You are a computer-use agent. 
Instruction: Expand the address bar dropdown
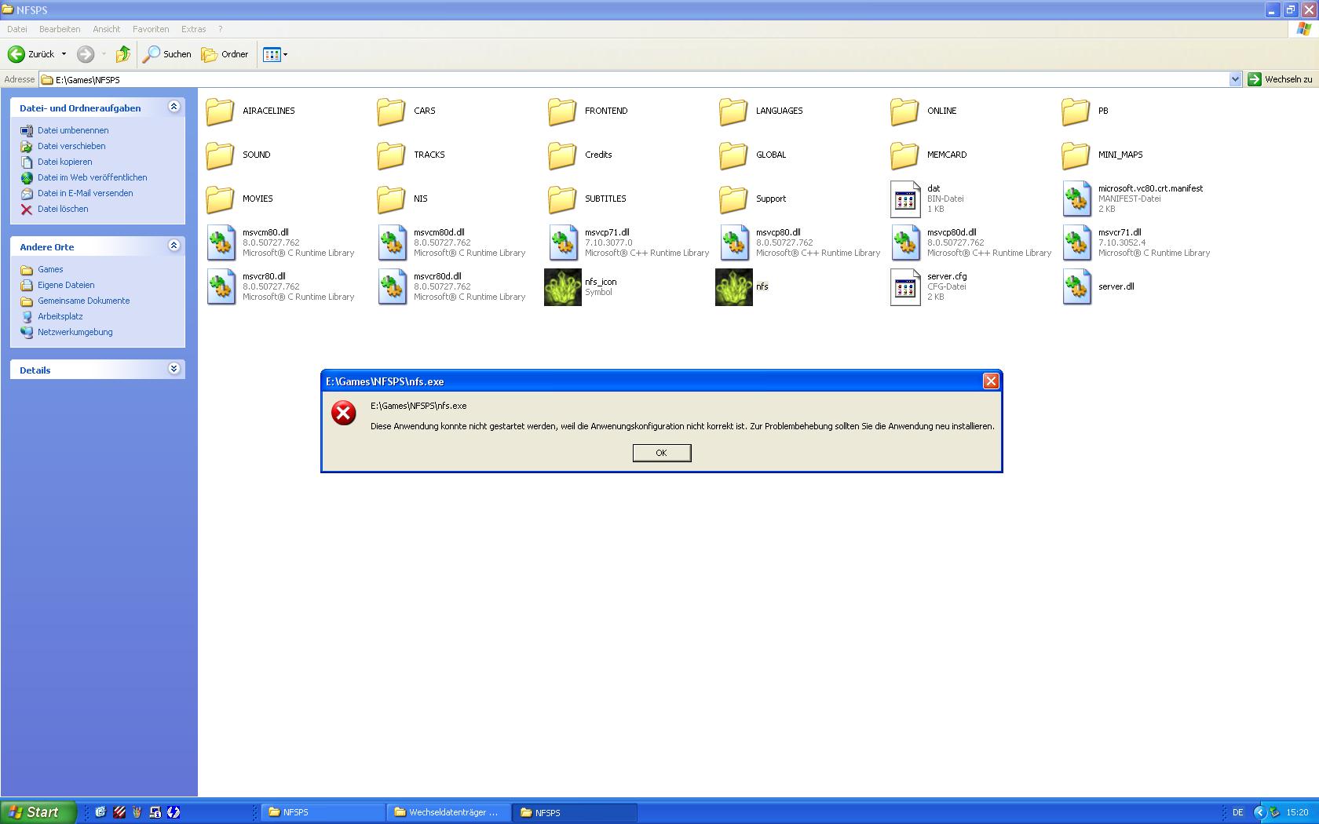(1234, 79)
